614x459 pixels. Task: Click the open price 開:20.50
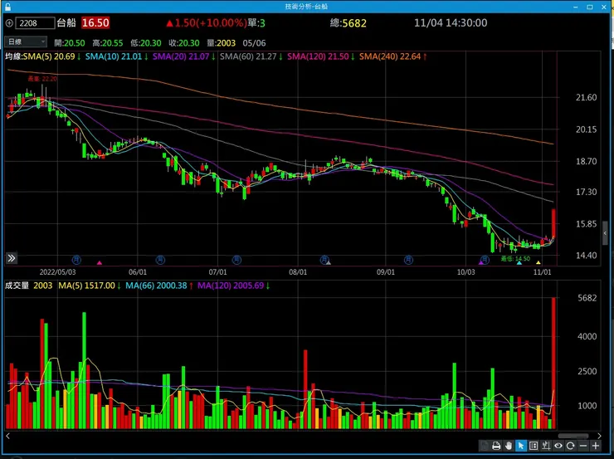coord(70,42)
